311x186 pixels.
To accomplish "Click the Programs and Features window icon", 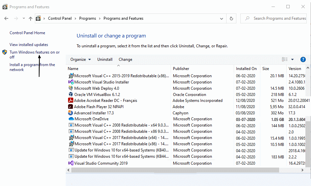I will [x=5, y=7].
